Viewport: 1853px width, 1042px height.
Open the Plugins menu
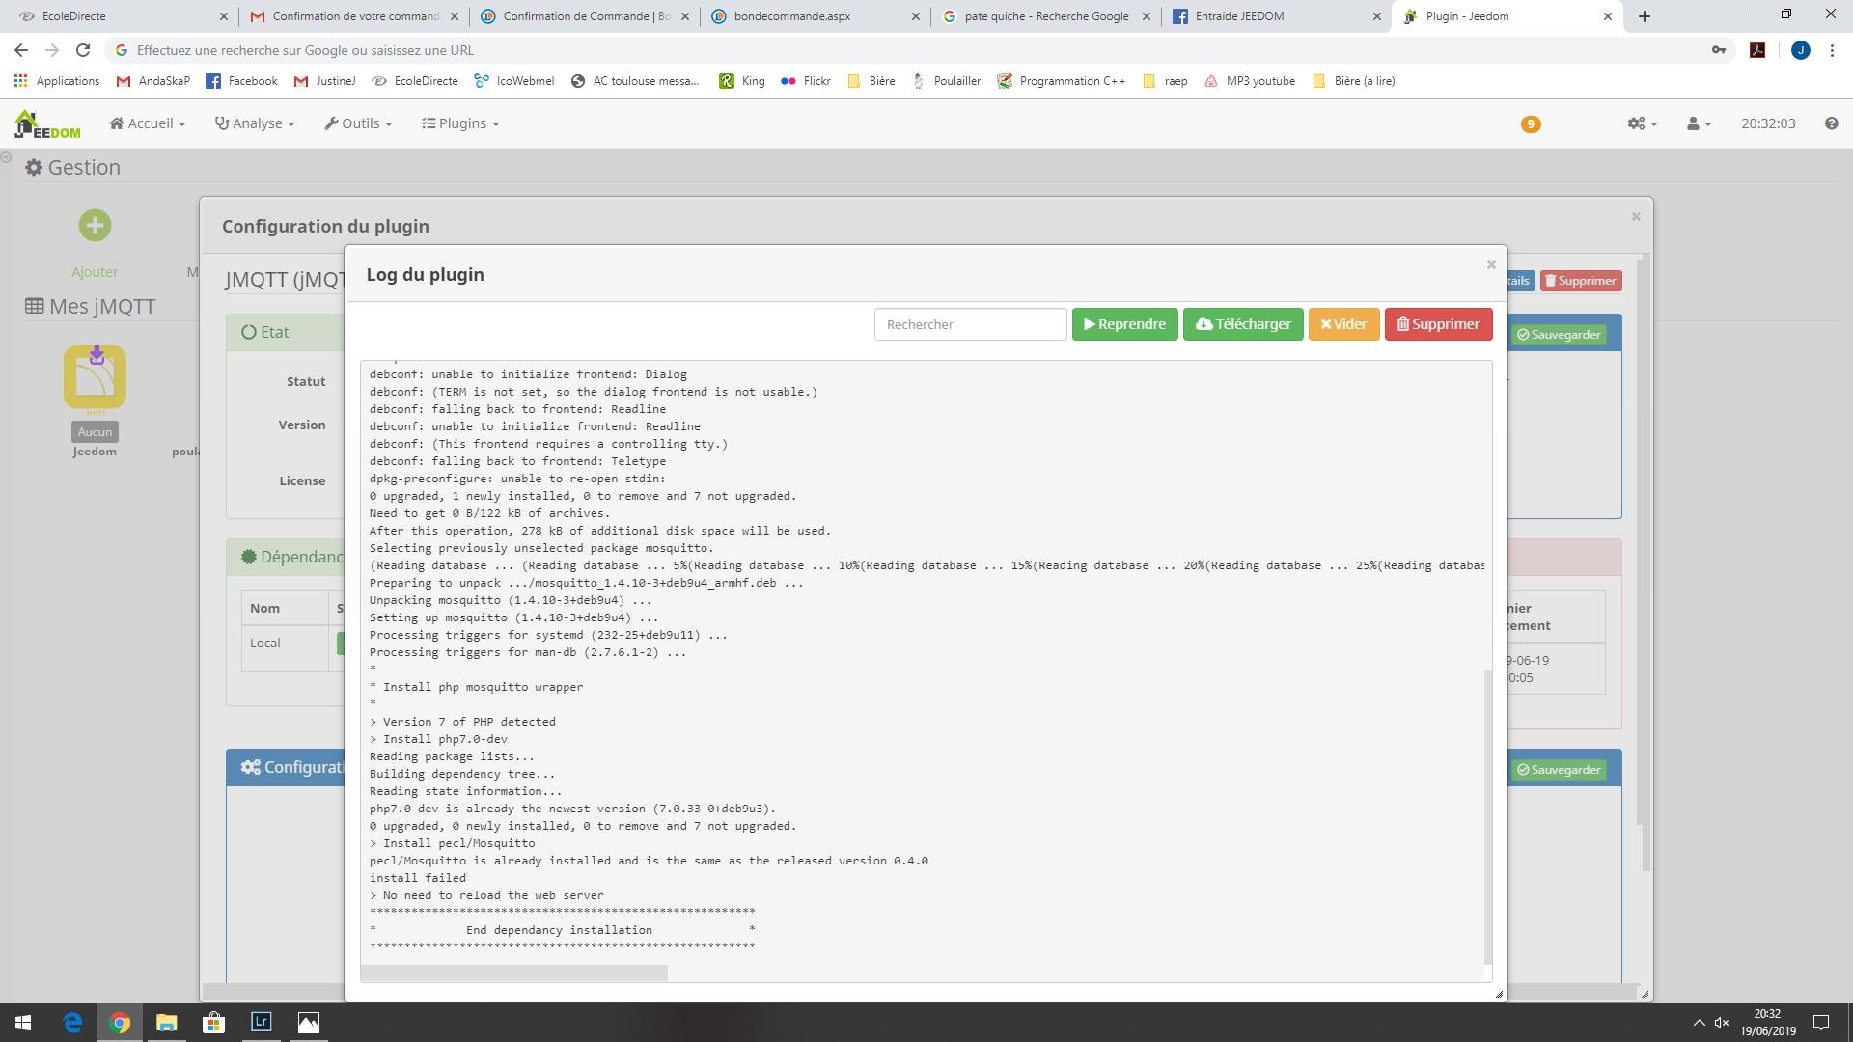click(x=460, y=123)
